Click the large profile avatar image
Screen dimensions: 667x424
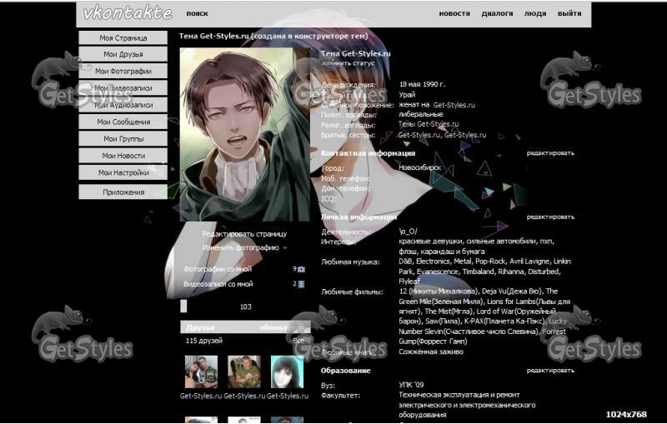[x=245, y=134]
